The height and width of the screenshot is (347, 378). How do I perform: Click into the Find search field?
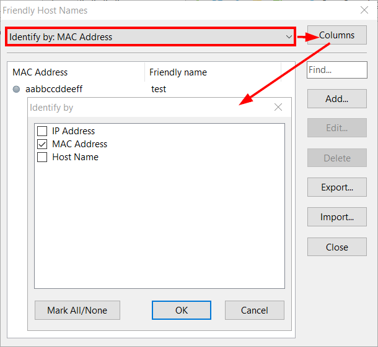pyautogui.click(x=336, y=70)
